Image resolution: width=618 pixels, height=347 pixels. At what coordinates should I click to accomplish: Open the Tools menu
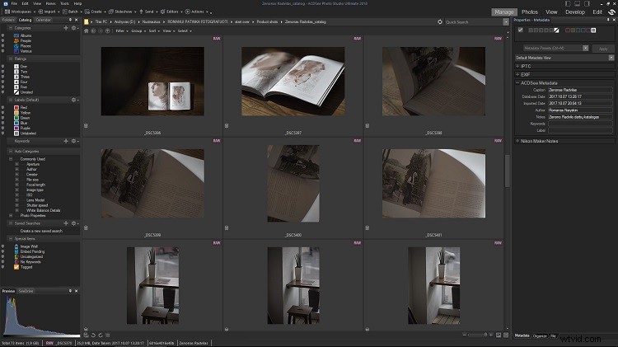point(64,3)
